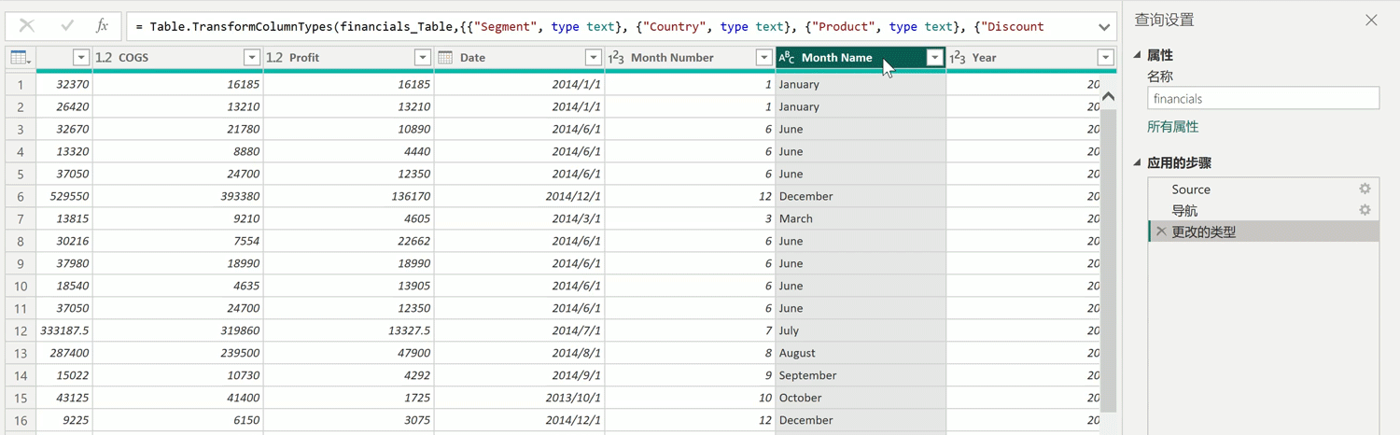The height and width of the screenshot is (435, 1400).
Task: Collapse the 应用的步骤 section
Action: pos(1137,162)
